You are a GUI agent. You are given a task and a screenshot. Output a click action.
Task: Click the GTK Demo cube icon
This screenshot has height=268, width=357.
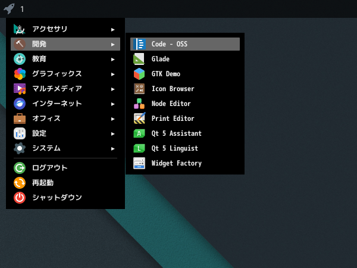139,74
